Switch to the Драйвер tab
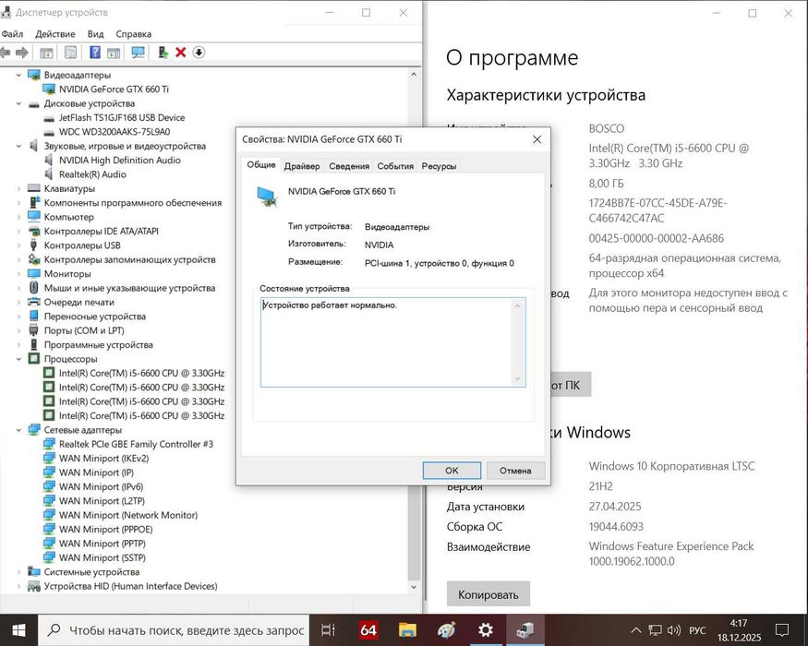808x646 pixels. click(302, 166)
